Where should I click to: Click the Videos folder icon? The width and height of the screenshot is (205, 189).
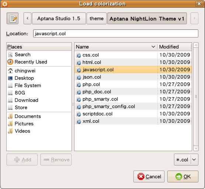pos(10,131)
